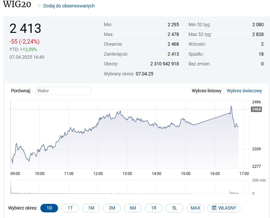Display the MAX period chart
This screenshot has width=270, height=218.
[195, 208]
